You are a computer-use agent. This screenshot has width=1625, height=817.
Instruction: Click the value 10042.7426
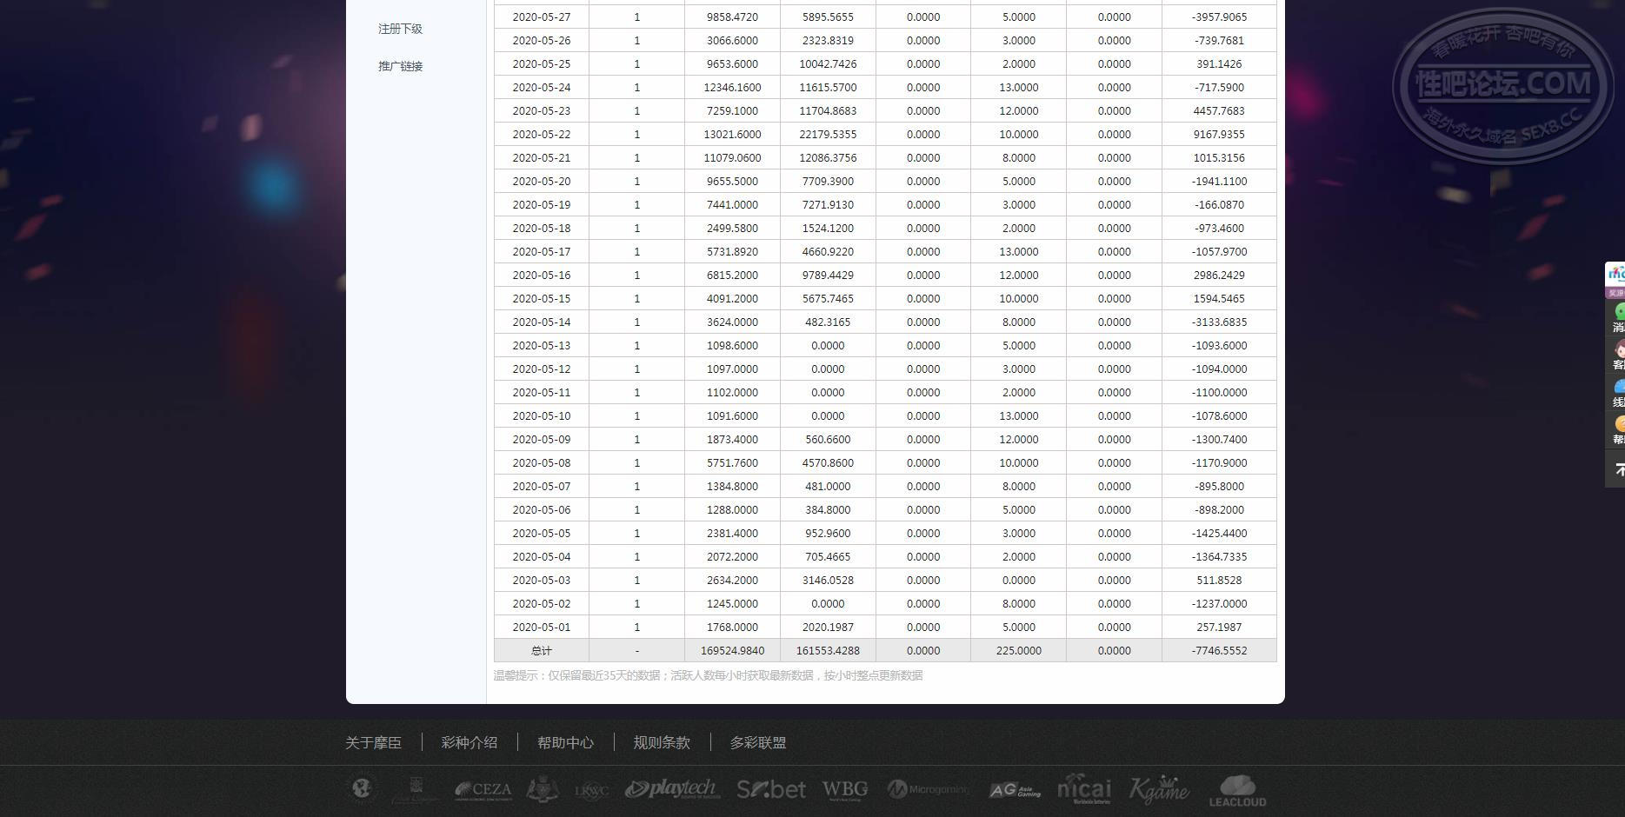[x=828, y=63]
